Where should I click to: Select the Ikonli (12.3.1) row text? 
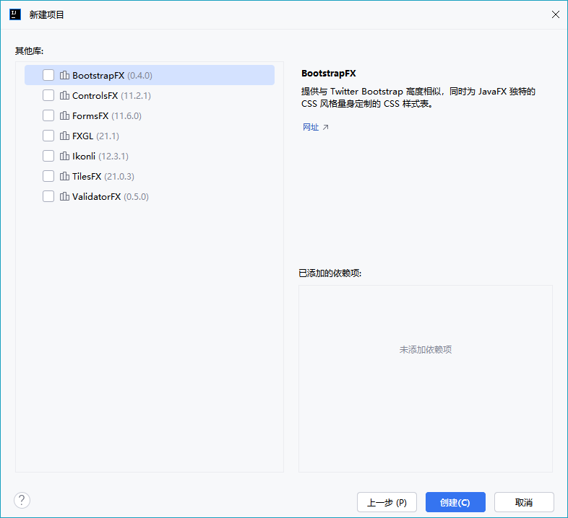click(x=100, y=156)
